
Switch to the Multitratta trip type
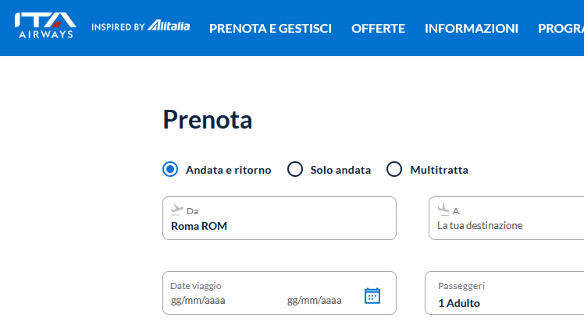tap(394, 169)
